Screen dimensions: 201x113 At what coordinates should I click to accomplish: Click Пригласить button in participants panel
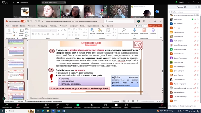pyautogui.click(x=173, y=106)
